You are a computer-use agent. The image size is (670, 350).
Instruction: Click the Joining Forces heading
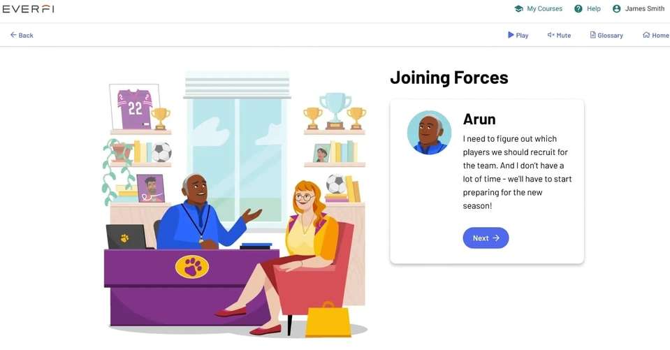pos(449,78)
